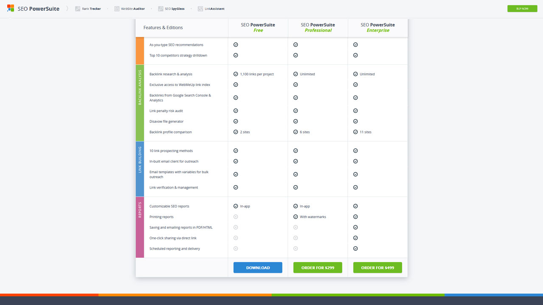Click 'Customizable SEO reports' feature label

pyautogui.click(x=169, y=206)
